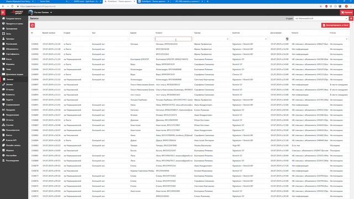Select the record row with ID 150890
Image resolution: width=354 pixels, height=199 pixels.
[190, 110]
